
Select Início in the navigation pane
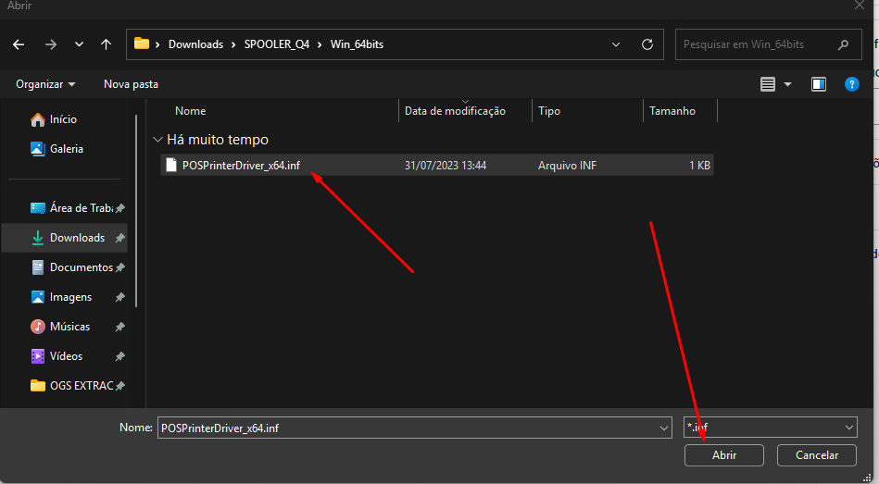tap(63, 119)
